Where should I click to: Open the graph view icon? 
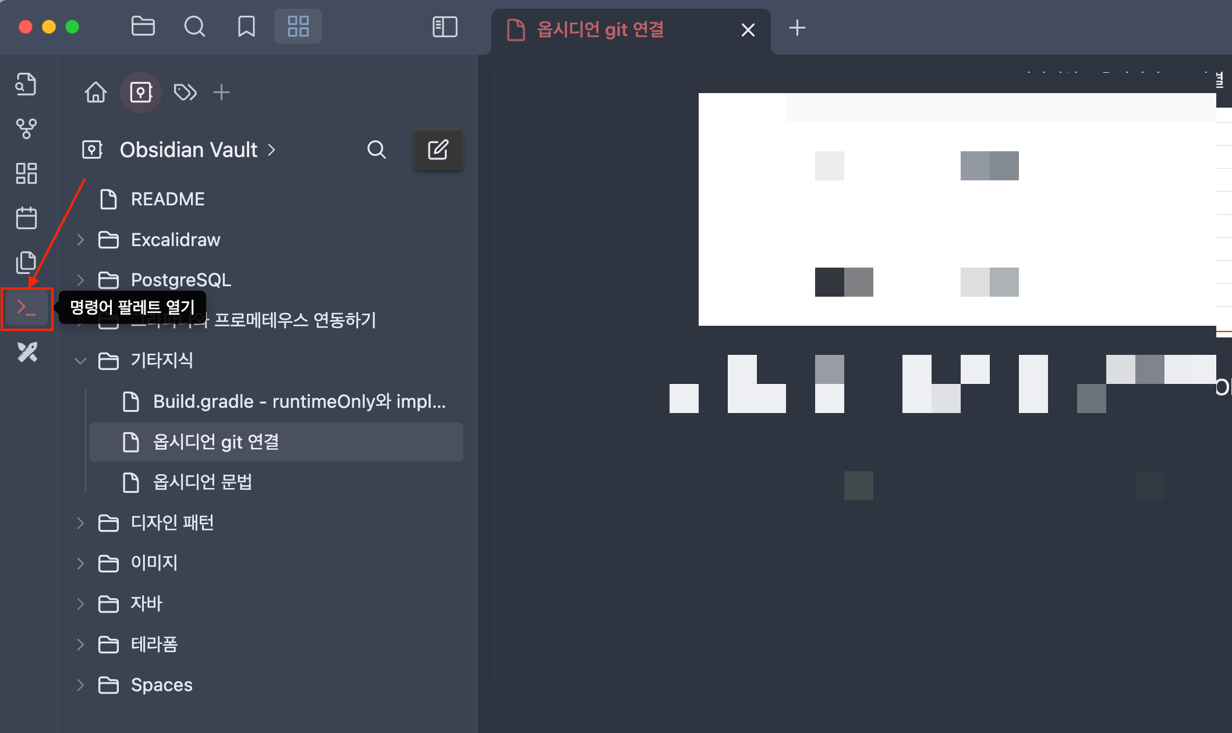tap(26, 129)
